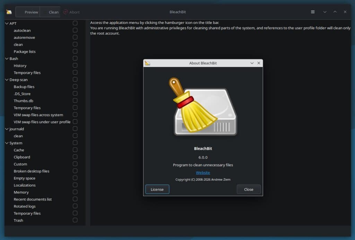Enable the autoclean checkbox under APT
This screenshot has width=355, height=240.
(x=75, y=30)
